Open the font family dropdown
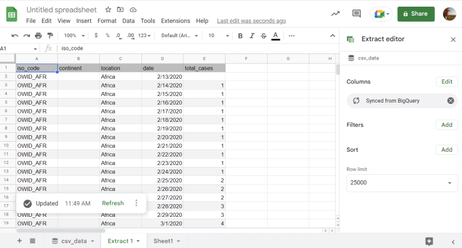 click(x=179, y=35)
